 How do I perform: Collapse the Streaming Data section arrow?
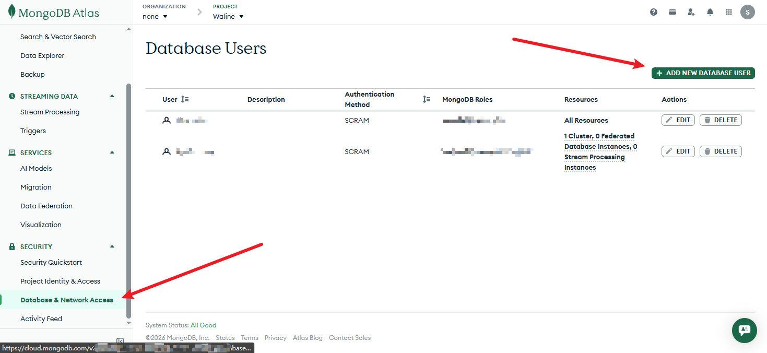tap(112, 96)
